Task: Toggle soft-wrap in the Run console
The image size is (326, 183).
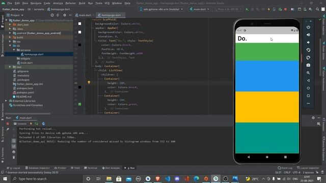Action: point(14,141)
